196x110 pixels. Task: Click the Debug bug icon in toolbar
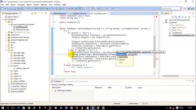tap(36, 9)
